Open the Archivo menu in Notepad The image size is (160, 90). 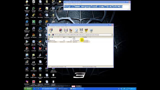click(x=65, y=4)
